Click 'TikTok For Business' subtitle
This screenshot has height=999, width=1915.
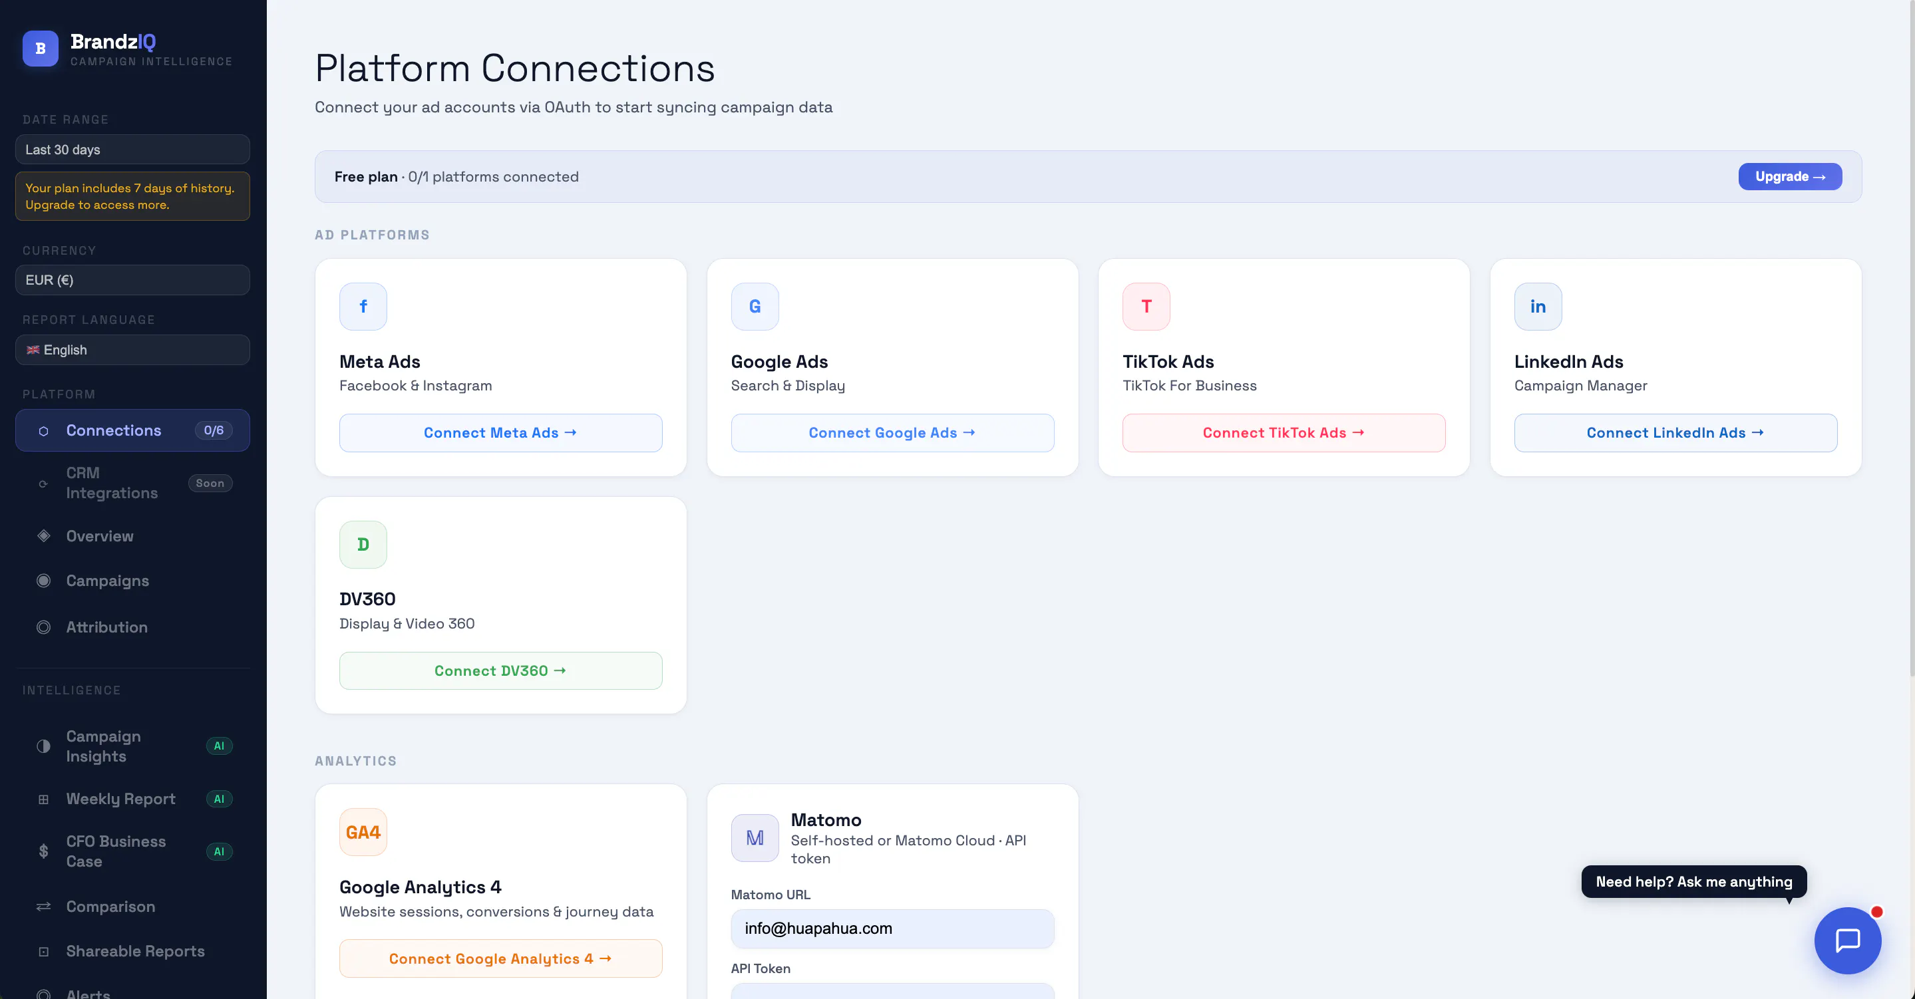point(1190,386)
